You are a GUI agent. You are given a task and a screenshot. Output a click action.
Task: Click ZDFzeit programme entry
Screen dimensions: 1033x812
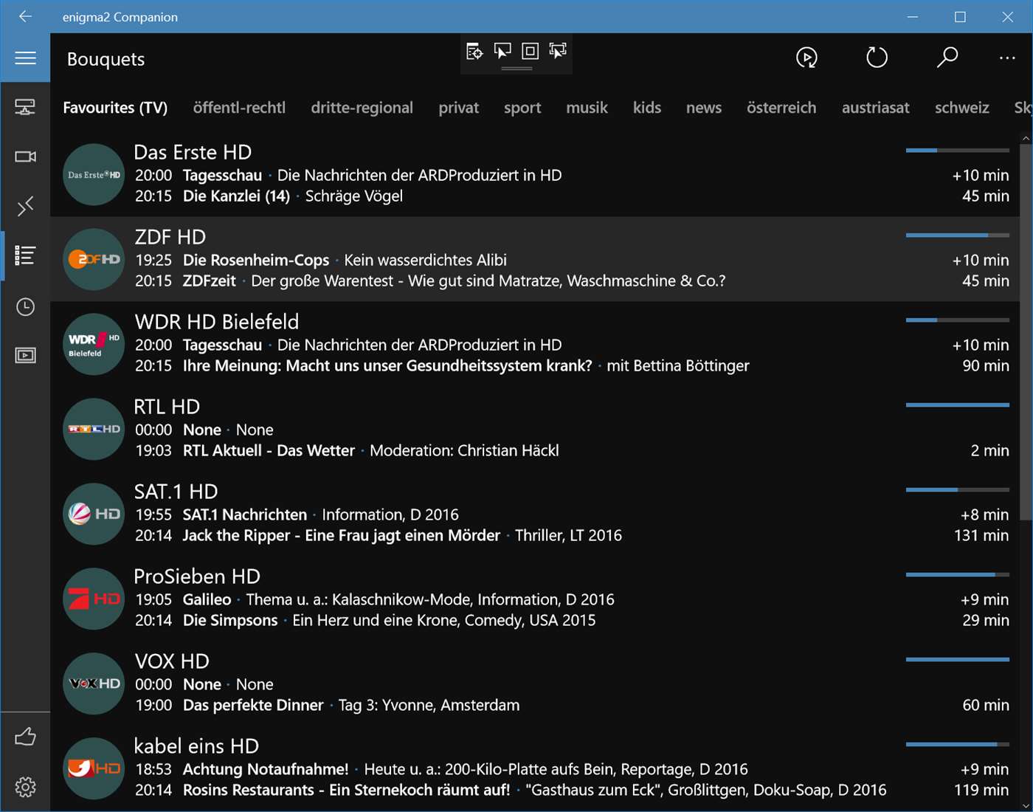210,281
